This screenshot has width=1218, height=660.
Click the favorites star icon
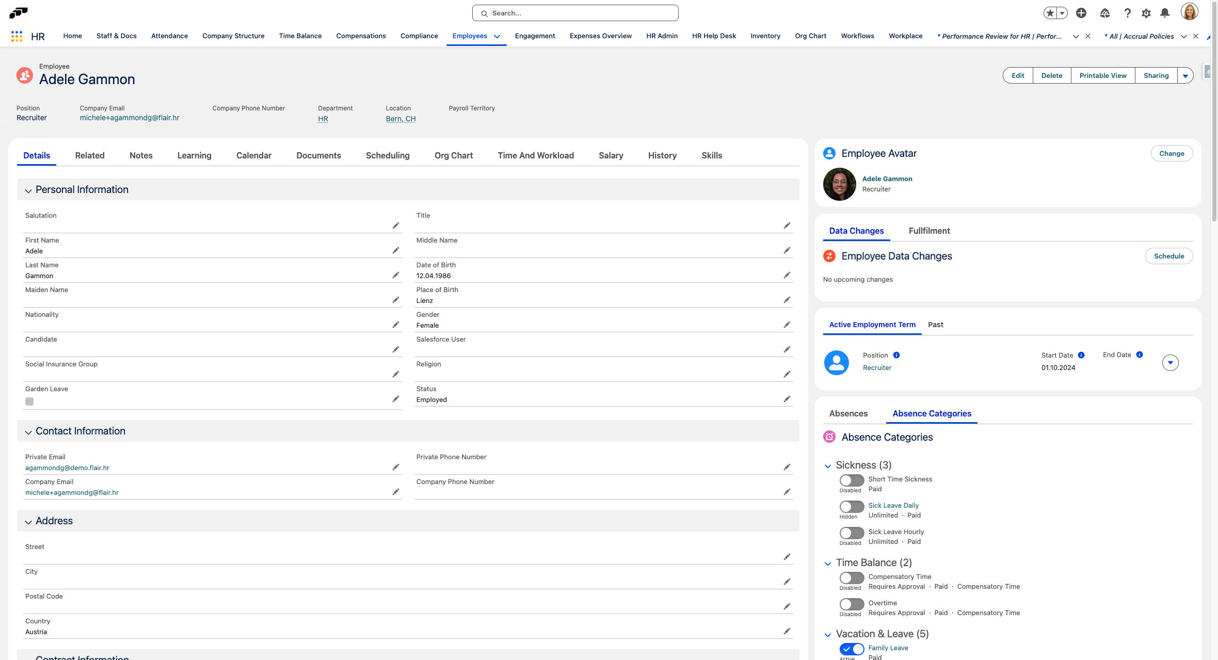point(1050,13)
